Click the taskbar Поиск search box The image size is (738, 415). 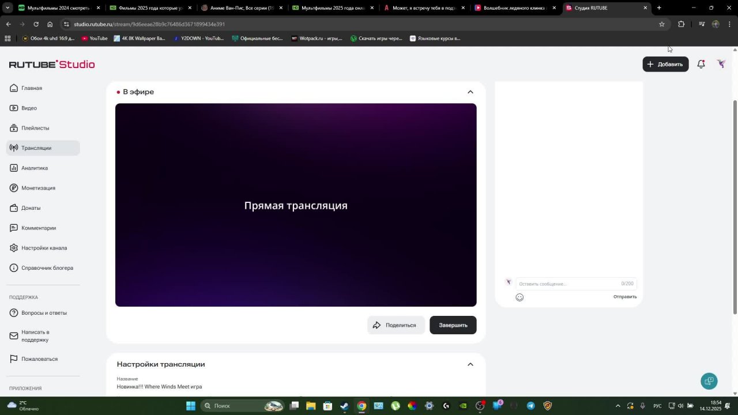click(x=243, y=406)
